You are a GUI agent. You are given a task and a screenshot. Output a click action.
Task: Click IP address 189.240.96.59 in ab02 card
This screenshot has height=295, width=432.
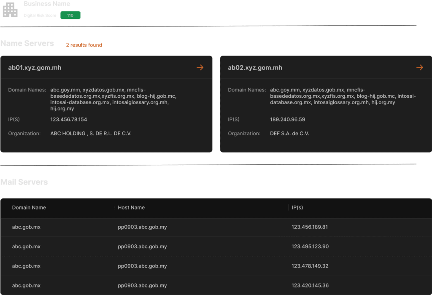287,120
